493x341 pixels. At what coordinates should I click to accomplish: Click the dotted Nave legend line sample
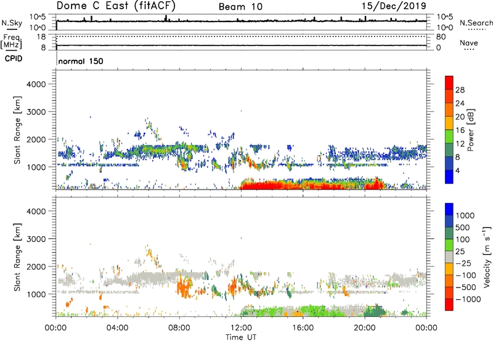470,50
